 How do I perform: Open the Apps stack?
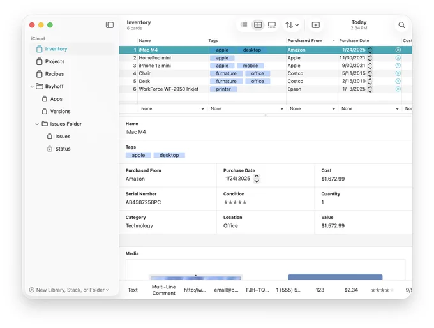(x=56, y=99)
